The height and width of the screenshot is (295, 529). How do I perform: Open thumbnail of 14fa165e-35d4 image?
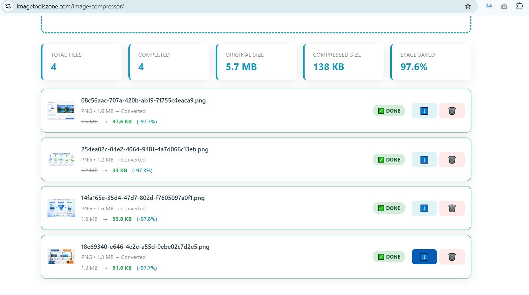(x=61, y=208)
